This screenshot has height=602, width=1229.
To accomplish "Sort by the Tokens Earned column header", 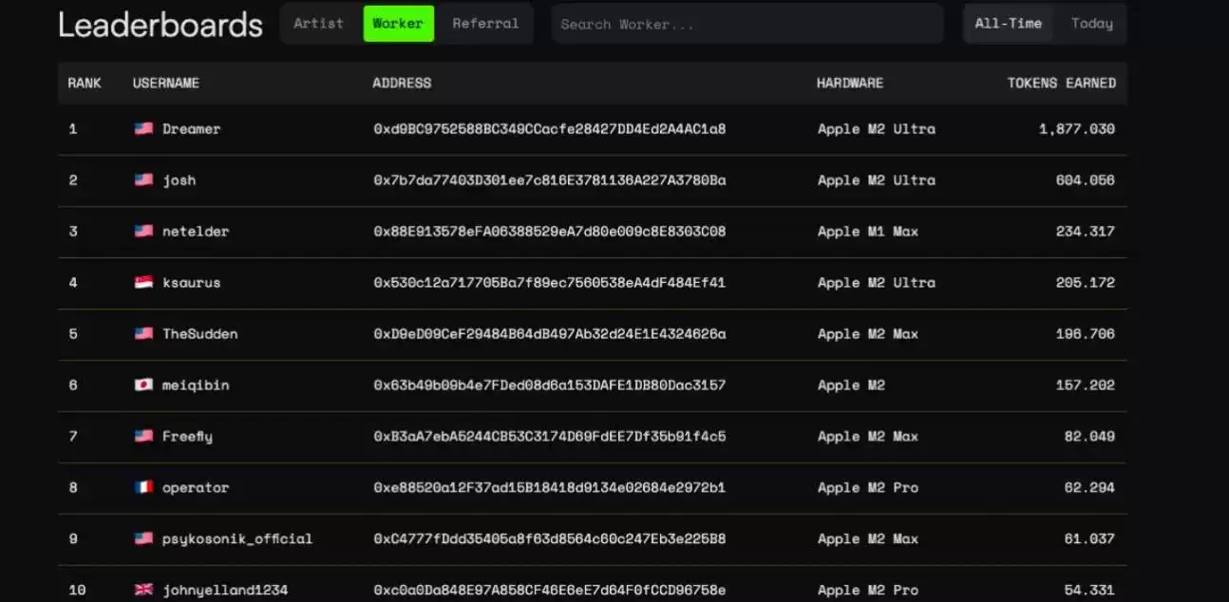I will point(1061,84).
